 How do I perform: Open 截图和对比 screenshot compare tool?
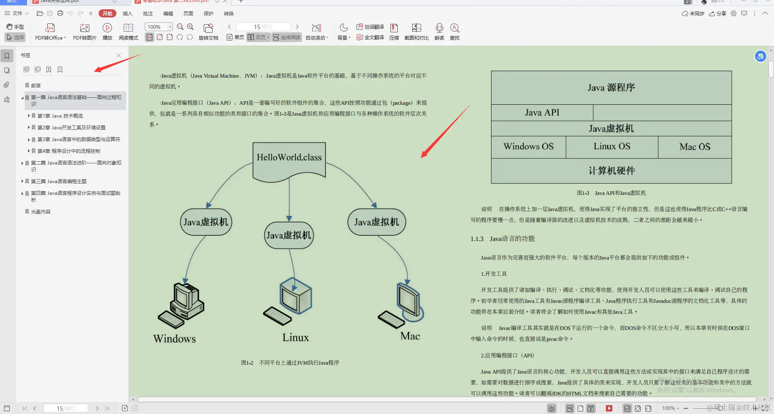pyautogui.click(x=416, y=32)
